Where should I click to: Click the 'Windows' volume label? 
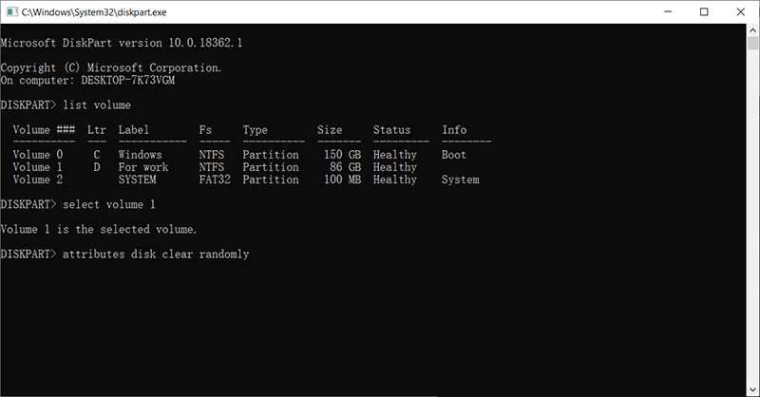click(x=140, y=154)
